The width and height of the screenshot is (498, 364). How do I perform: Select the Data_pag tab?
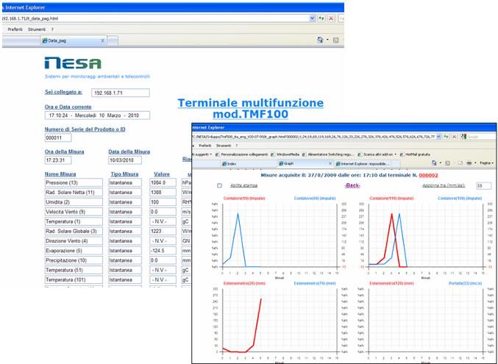[73, 40]
